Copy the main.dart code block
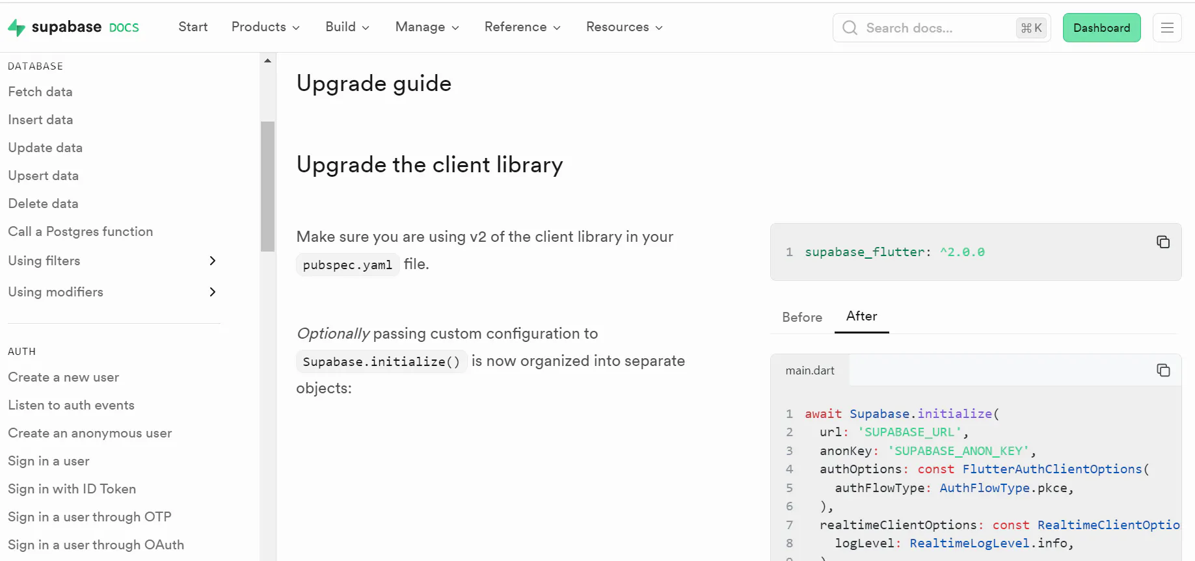Viewport: 1195px width, 561px height. (x=1163, y=370)
